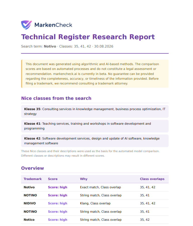Click 'Classes: 35, 41, 42' in subtitle
This screenshot has width=193, height=226.
[x=75, y=47]
